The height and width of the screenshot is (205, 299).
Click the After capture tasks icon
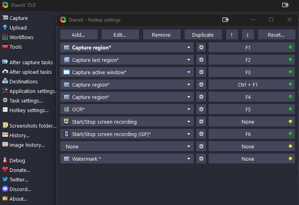click(x=5, y=62)
